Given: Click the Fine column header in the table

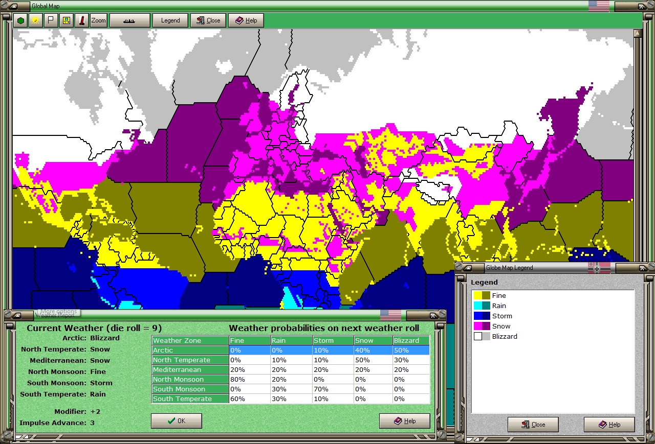Looking at the screenshot, I should point(250,341).
